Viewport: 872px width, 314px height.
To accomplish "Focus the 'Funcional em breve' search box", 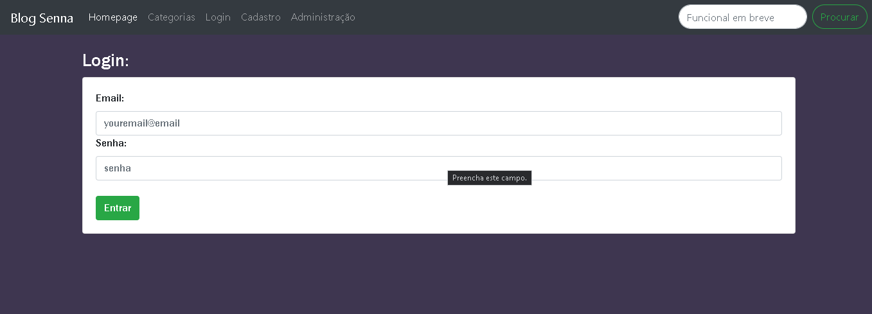I will coord(743,17).
